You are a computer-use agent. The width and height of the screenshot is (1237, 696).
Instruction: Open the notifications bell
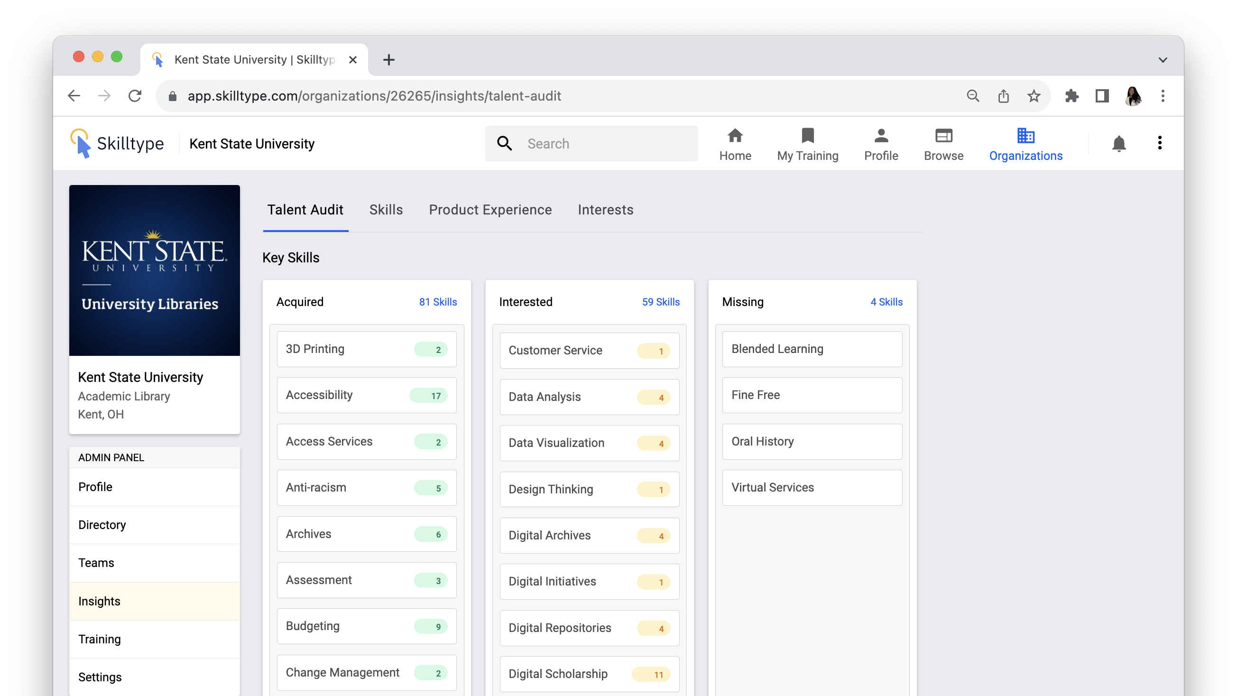click(1118, 143)
